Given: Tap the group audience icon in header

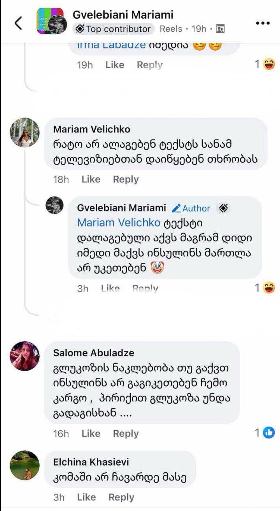Looking at the screenshot, I should 220,29.
